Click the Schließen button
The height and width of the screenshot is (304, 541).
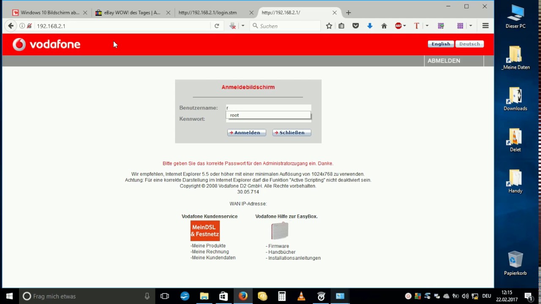[292, 133]
